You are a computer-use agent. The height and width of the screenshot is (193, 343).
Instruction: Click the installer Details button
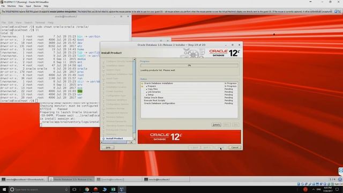[x=217, y=125]
